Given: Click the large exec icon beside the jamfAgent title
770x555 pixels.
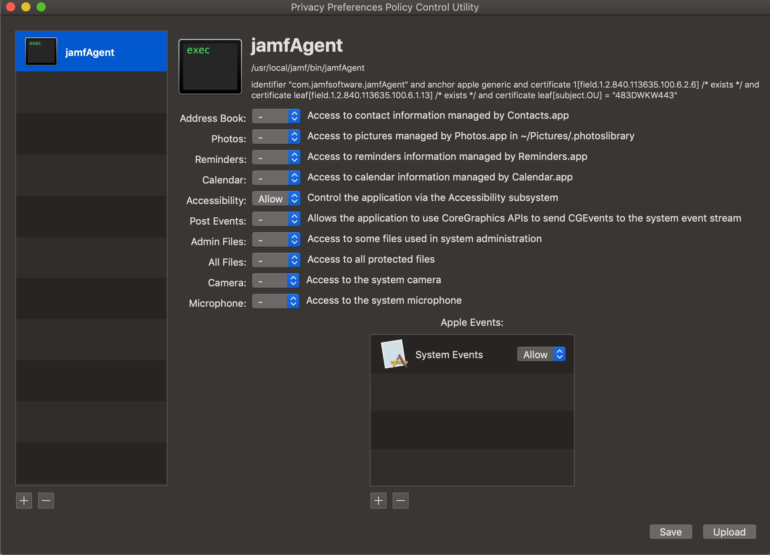Looking at the screenshot, I should click(210, 67).
